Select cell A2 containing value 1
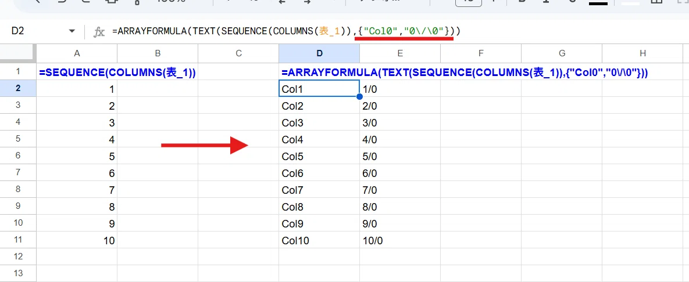This screenshot has height=282, width=689. (x=77, y=89)
